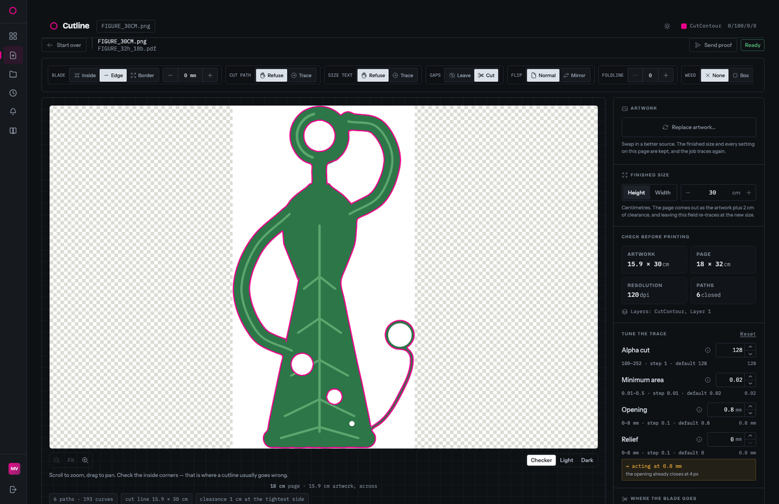Toggle light theme sun icon

coord(667,27)
